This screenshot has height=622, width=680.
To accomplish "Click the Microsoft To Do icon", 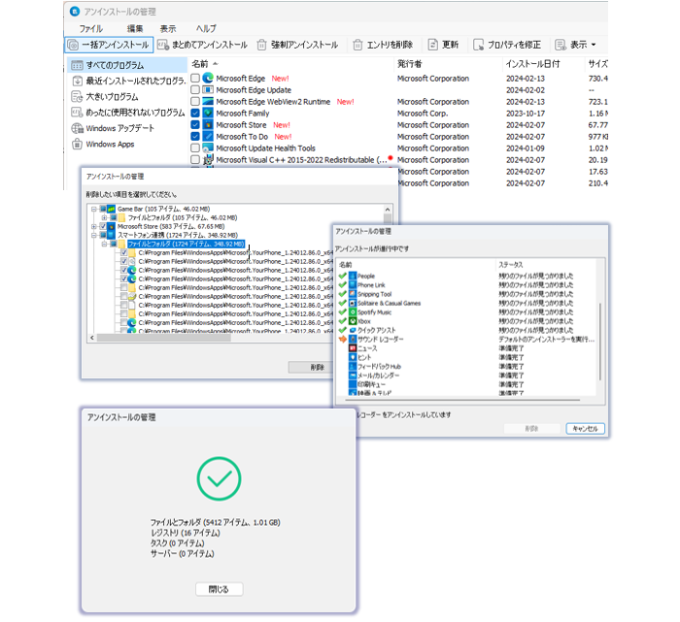I will (x=208, y=137).
